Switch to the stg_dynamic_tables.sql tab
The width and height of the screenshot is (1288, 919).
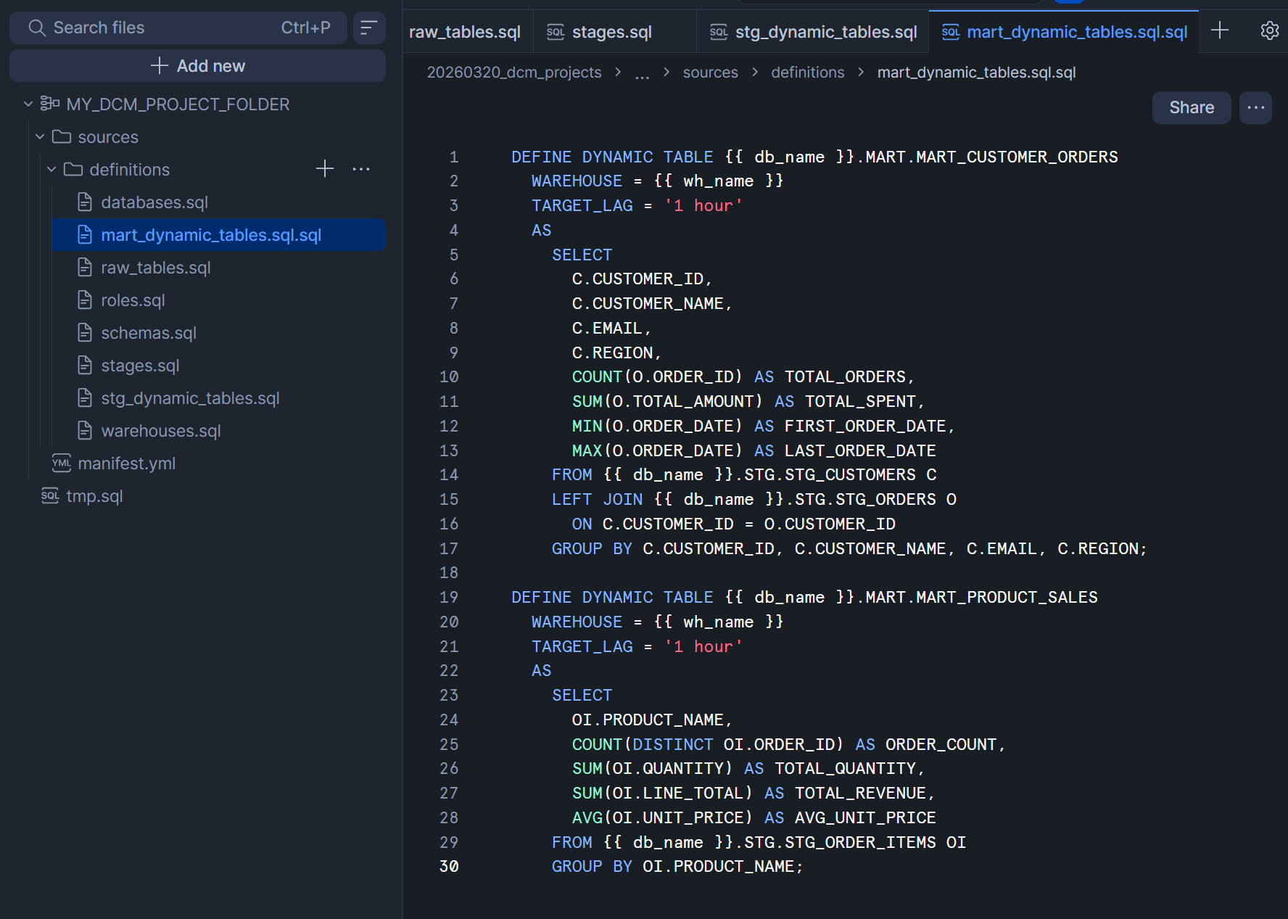[825, 32]
